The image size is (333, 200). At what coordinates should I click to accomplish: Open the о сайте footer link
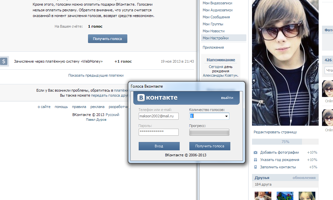44,107
